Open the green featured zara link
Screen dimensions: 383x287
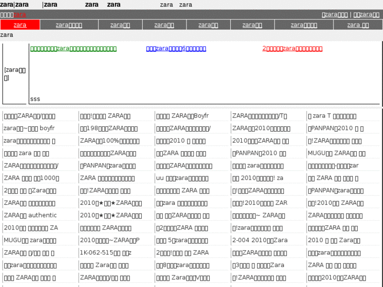click(x=73, y=48)
